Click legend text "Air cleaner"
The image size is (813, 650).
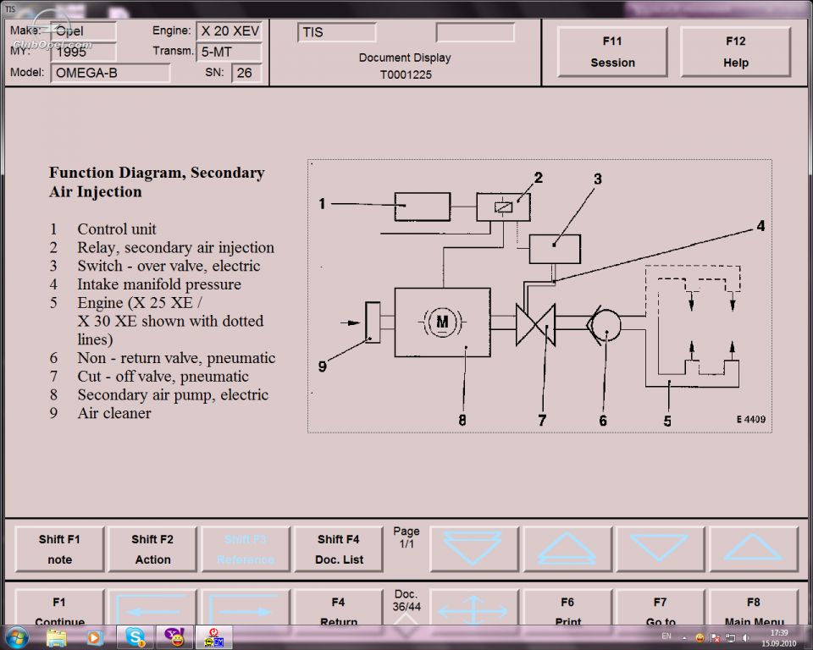pyautogui.click(x=114, y=413)
